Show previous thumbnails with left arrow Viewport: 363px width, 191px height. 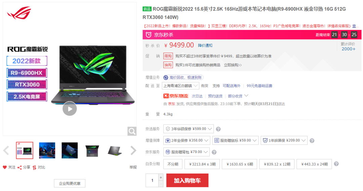point(6,150)
